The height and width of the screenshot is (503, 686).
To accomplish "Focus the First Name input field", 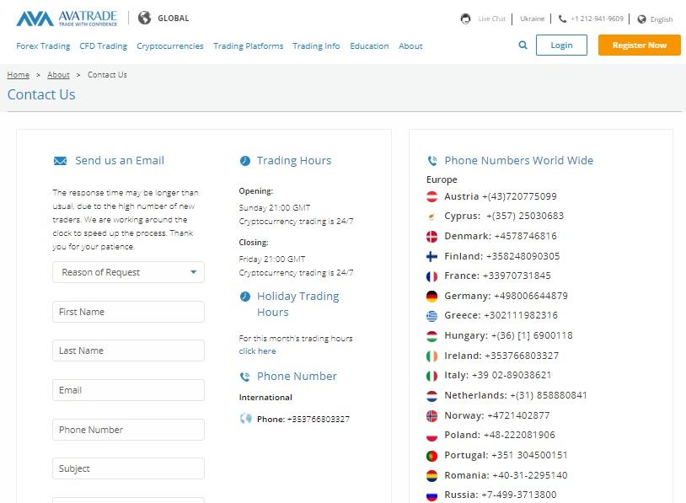I will pyautogui.click(x=128, y=312).
